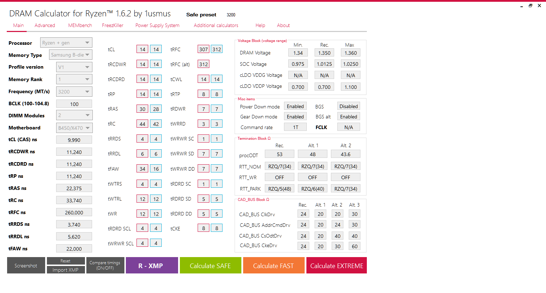Select the tRRDL ns field showing 5,620
This screenshot has height=293, width=546.
[x=74, y=236]
